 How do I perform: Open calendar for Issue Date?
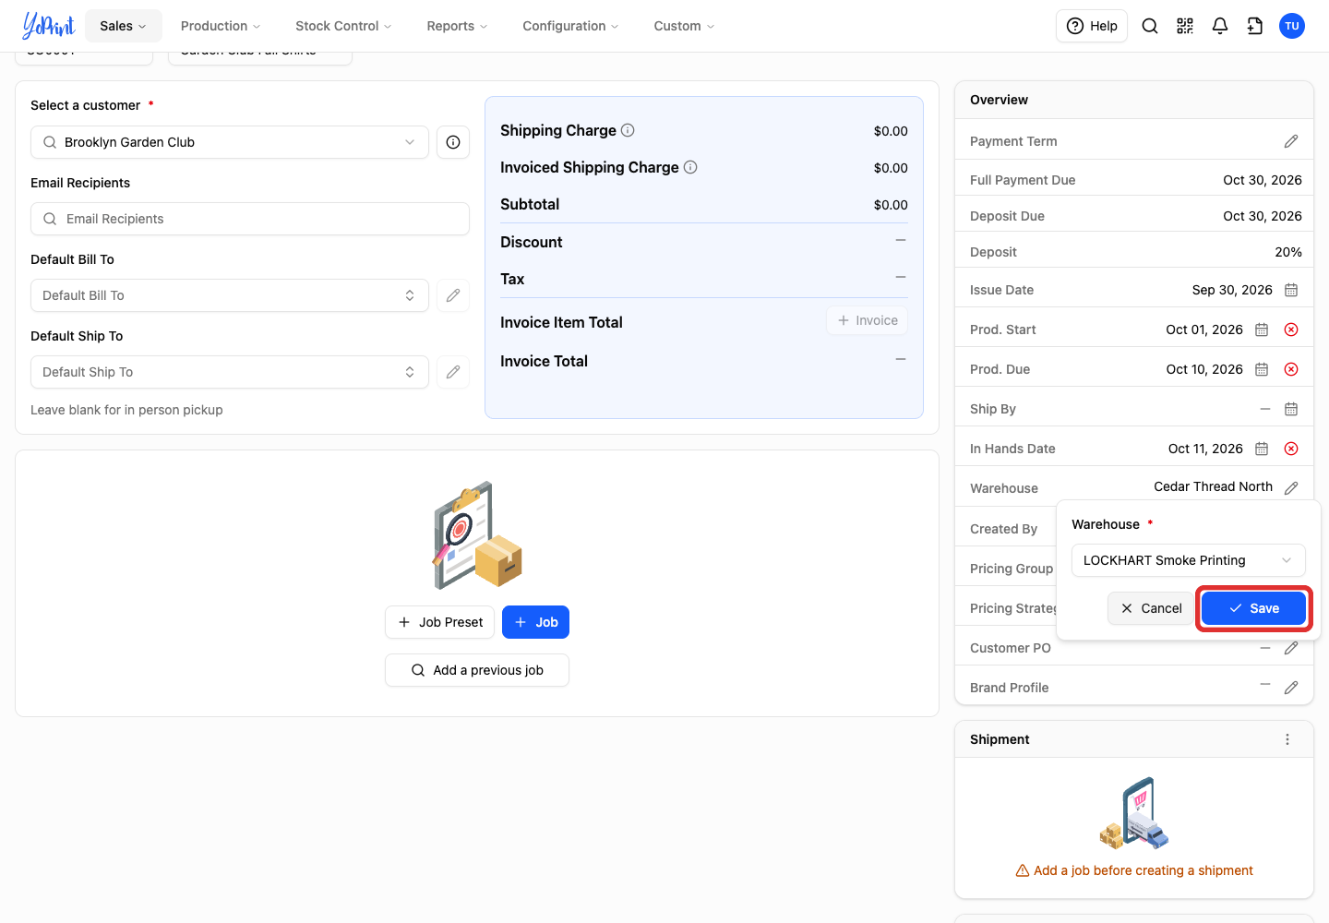(1291, 290)
